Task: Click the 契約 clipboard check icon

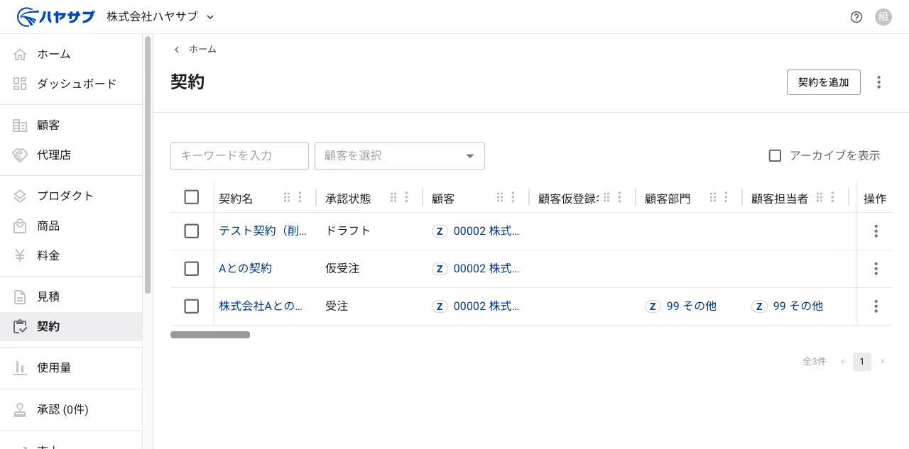Action: (x=20, y=326)
